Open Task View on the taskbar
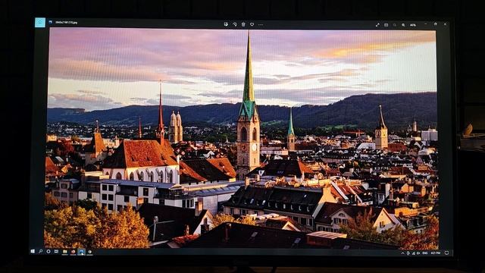 click(x=56, y=251)
